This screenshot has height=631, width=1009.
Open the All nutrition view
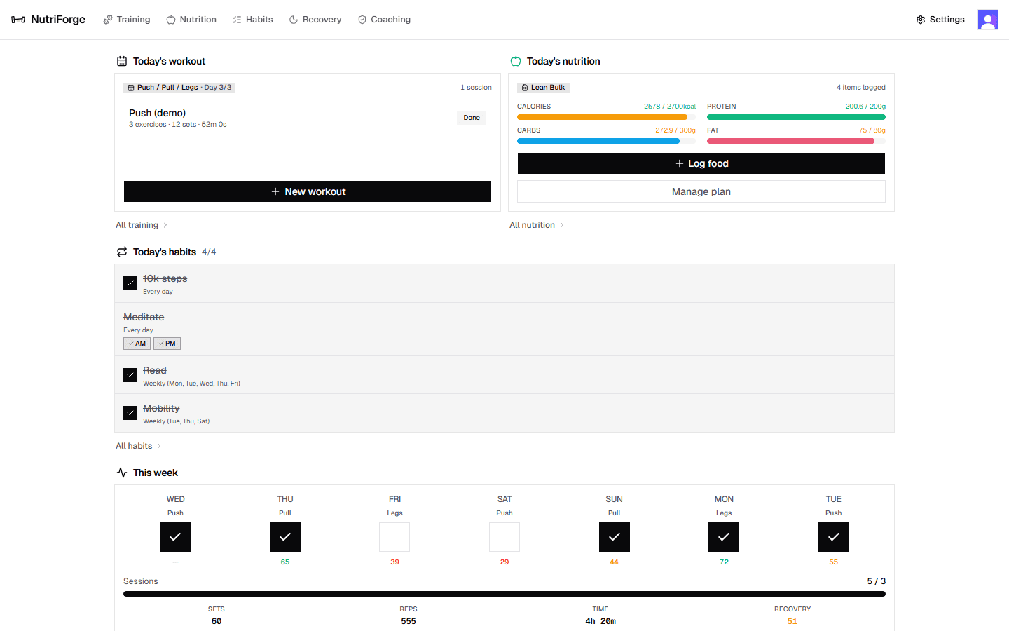click(532, 224)
